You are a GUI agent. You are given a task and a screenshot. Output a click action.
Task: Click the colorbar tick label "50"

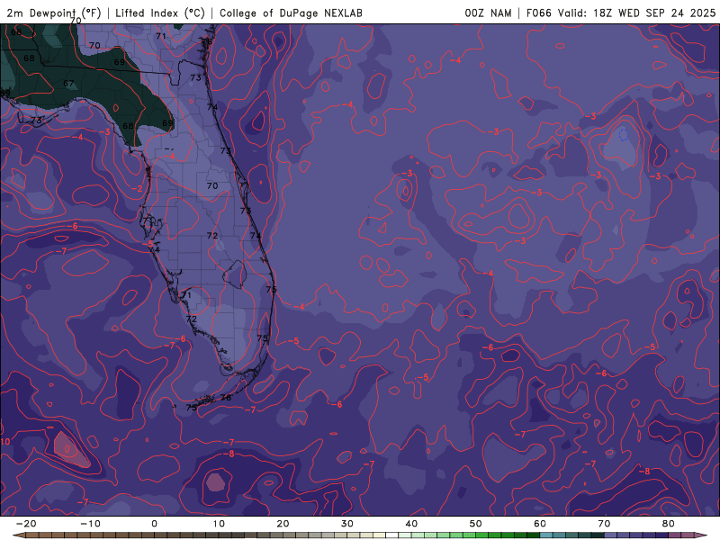coord(476,524)
